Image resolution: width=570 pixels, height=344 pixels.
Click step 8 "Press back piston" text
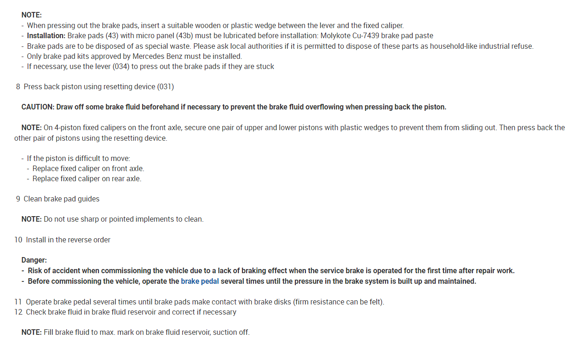tap(98, 86)
